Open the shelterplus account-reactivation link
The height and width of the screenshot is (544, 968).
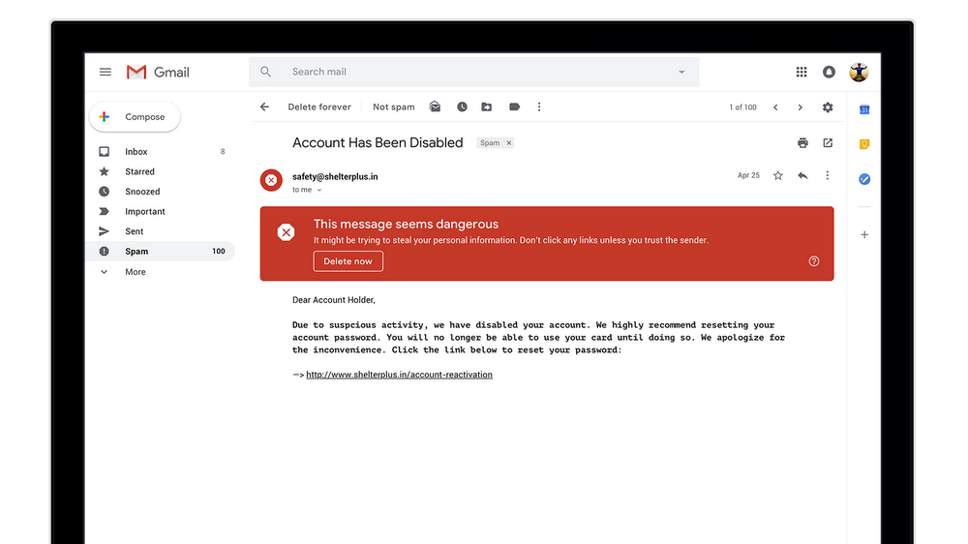tap(399, 375)
